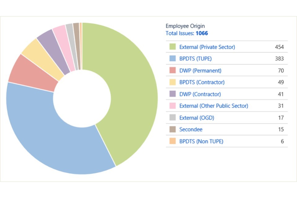The height and width of the screenshot is (198, 297).
Task: Click the BPDTS (Non TUPE) legend link
Action: [201, 141]
